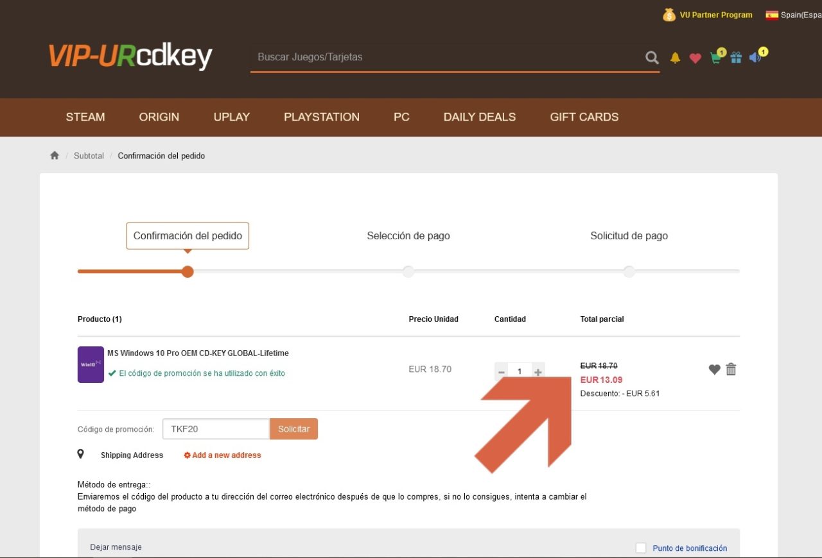Check the Punto de bonificación box
822x558 pixels.
[x=641, y=548]
